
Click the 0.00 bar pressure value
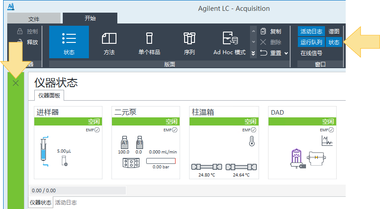click(x=161, y=167)
